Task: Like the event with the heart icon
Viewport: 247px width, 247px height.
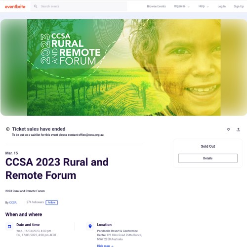Action: click(228, 129)
